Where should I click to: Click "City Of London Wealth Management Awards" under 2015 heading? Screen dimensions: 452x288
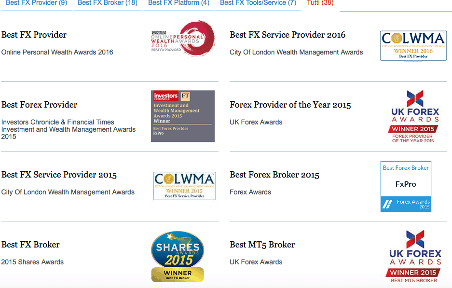(68, 192)
